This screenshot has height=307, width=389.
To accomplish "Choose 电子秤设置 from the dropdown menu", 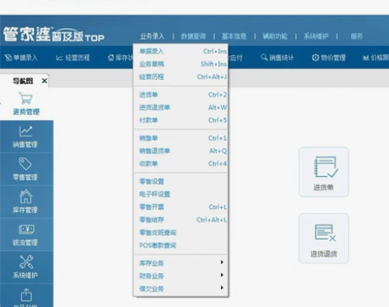I will pyautogui.click(x=180, y=194).
